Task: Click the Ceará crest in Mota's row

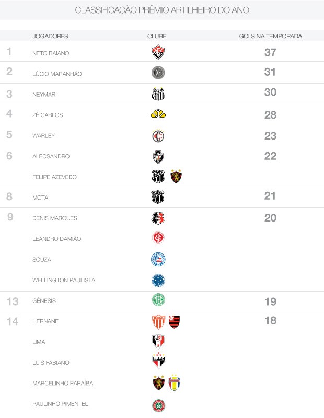Action: point(158,197)
